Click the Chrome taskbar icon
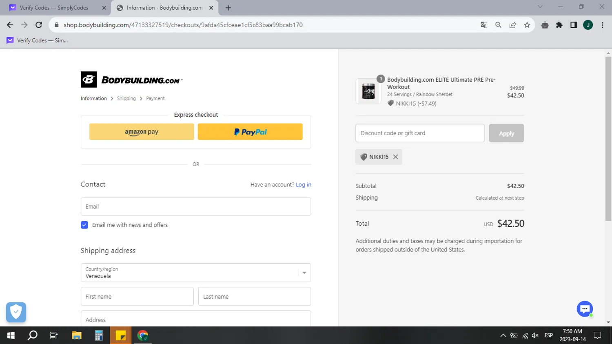 point(143,335)
